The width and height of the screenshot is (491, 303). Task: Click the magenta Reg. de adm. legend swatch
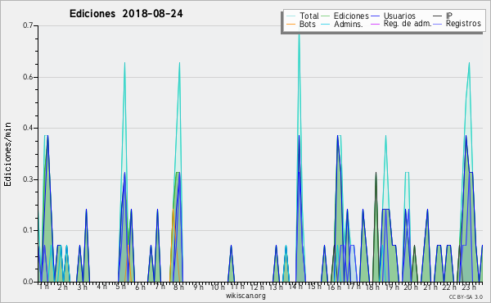click(375, 24)
